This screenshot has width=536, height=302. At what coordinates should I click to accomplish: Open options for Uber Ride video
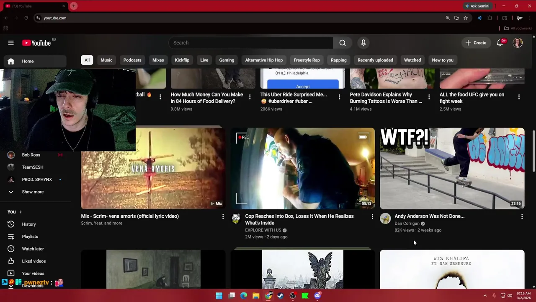(x=339, y=97)
